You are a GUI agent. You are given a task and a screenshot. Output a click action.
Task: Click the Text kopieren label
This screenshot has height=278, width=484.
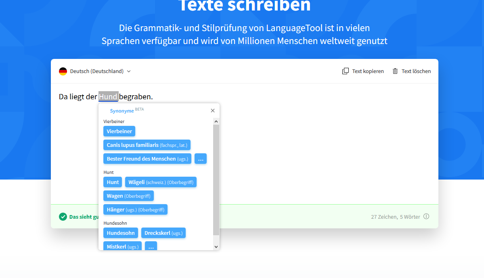coord(368,71)
